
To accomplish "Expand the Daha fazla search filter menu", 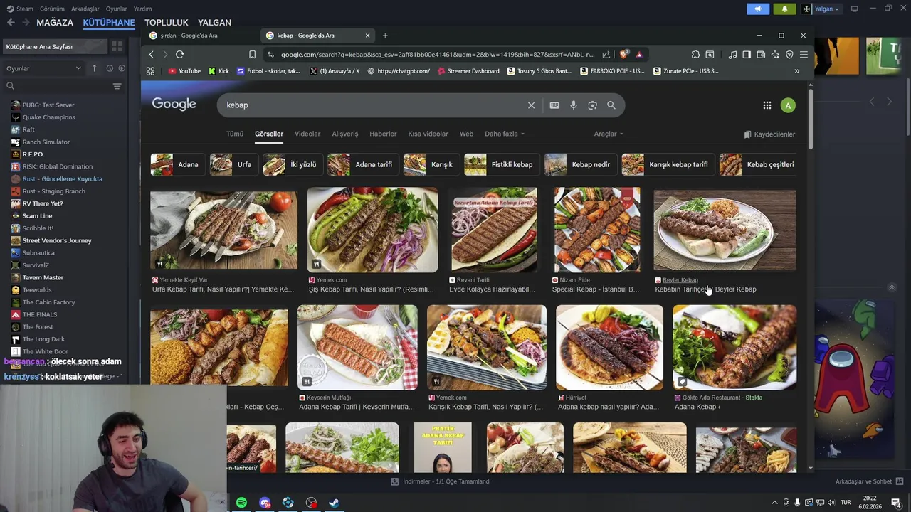I will [x=505, y=134].
